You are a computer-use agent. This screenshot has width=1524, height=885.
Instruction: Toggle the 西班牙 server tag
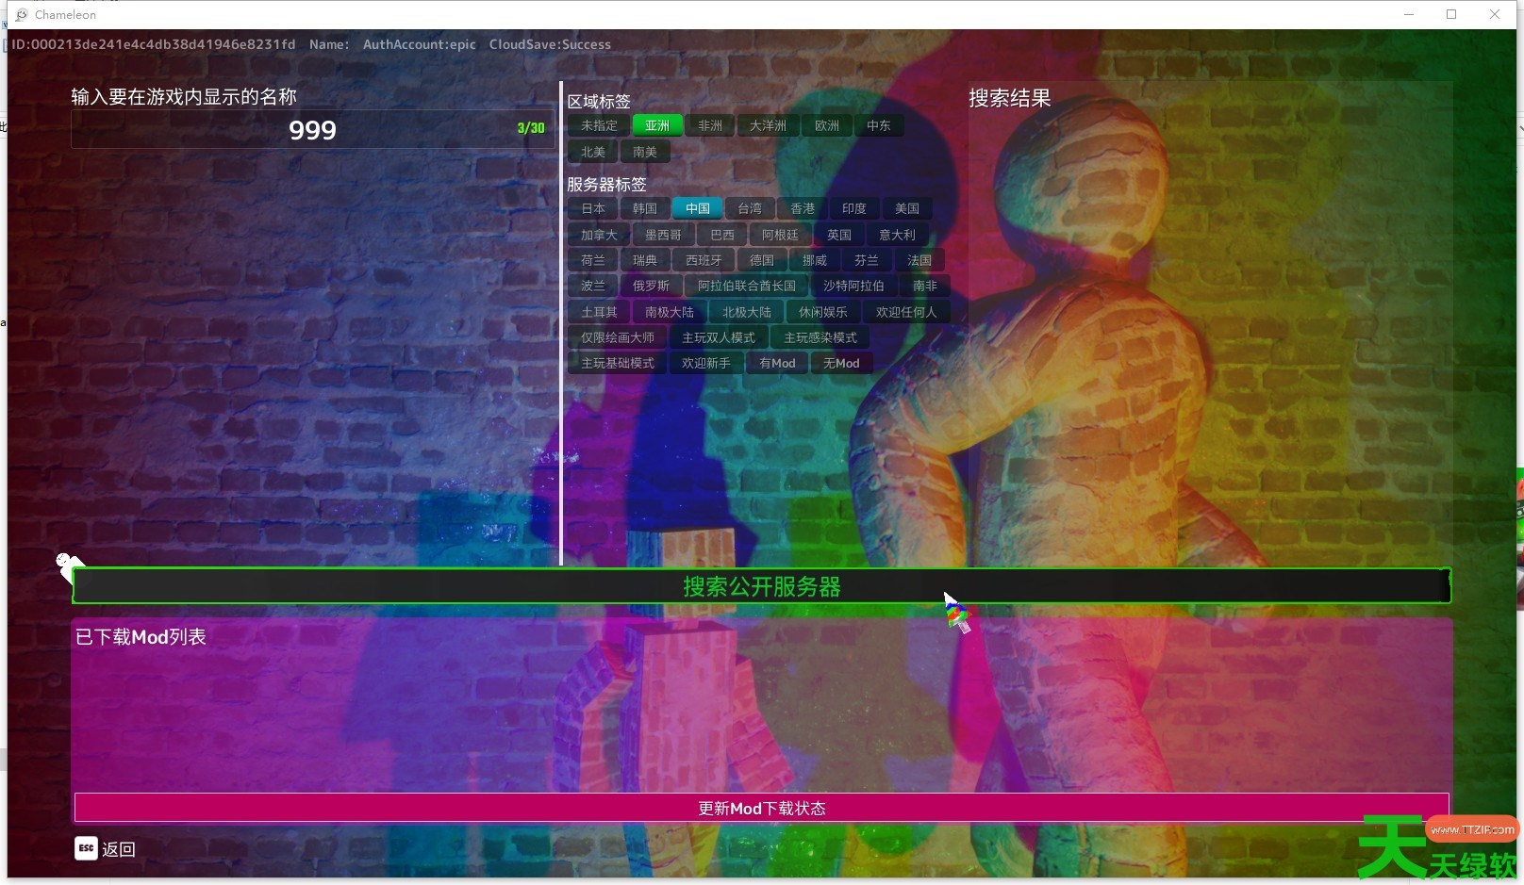[x=704, y=260]
